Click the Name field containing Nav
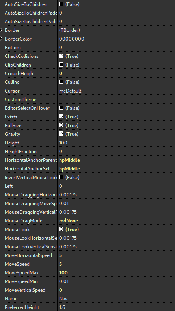175x311 pixels. pyautogui.click(x=116, y=299)
